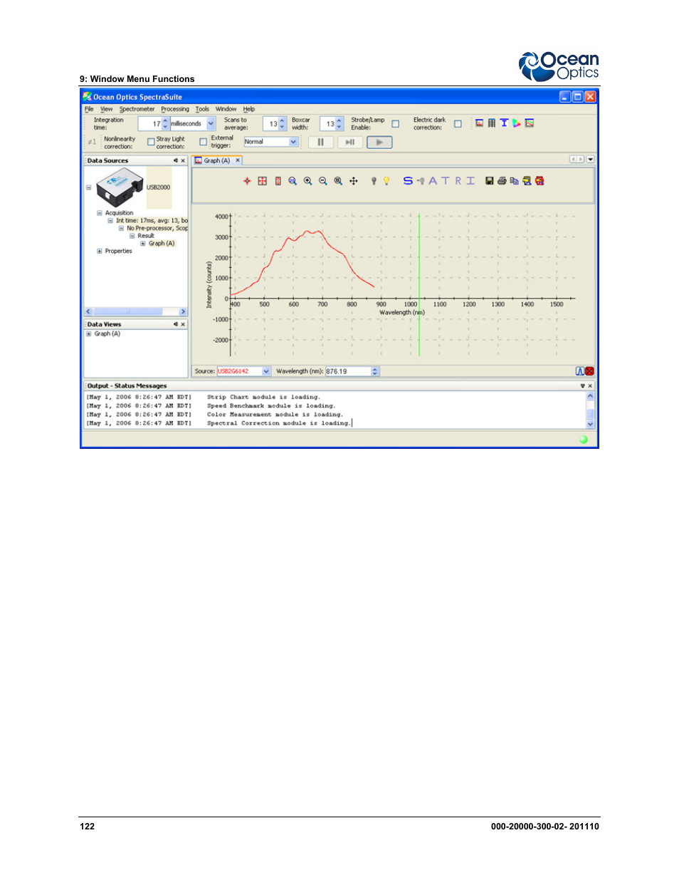
Task: Click the multicolor triangle color-measurement icon
Action: pyautogui.click(x=517, y=123)
